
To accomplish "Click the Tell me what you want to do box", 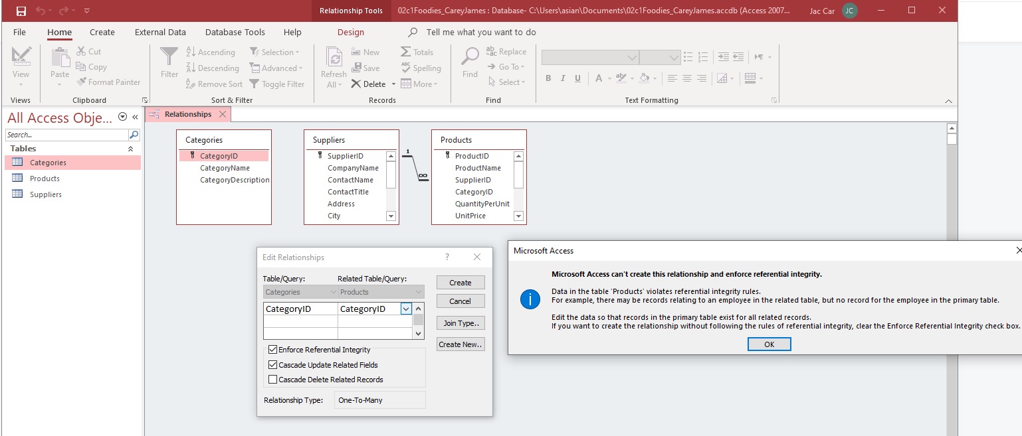I will (481, 32).
